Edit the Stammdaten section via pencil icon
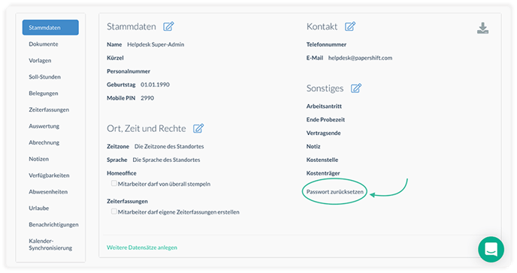517x273 pixels. pyautogui.click(x=168, y=26)
